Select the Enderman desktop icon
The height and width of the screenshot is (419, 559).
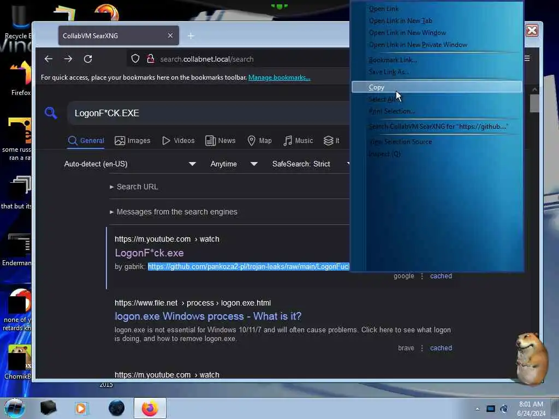(x=16, y=249)
